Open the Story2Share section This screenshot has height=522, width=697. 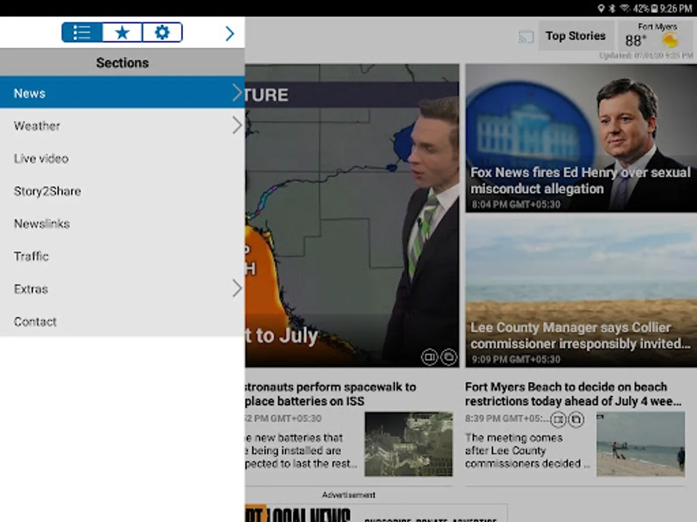click(x=122, y=191)
